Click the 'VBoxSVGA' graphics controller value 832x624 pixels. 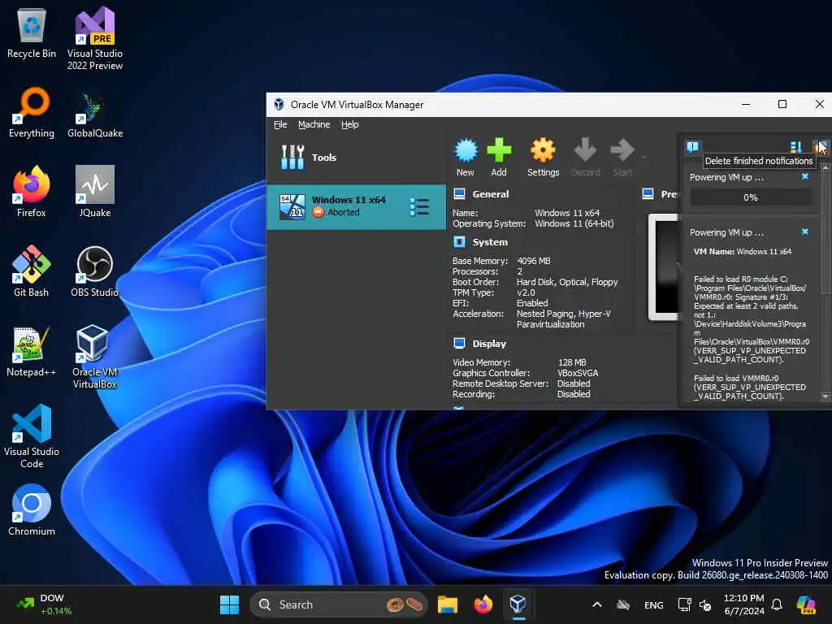pyautogui.click(x=578, y=373)
